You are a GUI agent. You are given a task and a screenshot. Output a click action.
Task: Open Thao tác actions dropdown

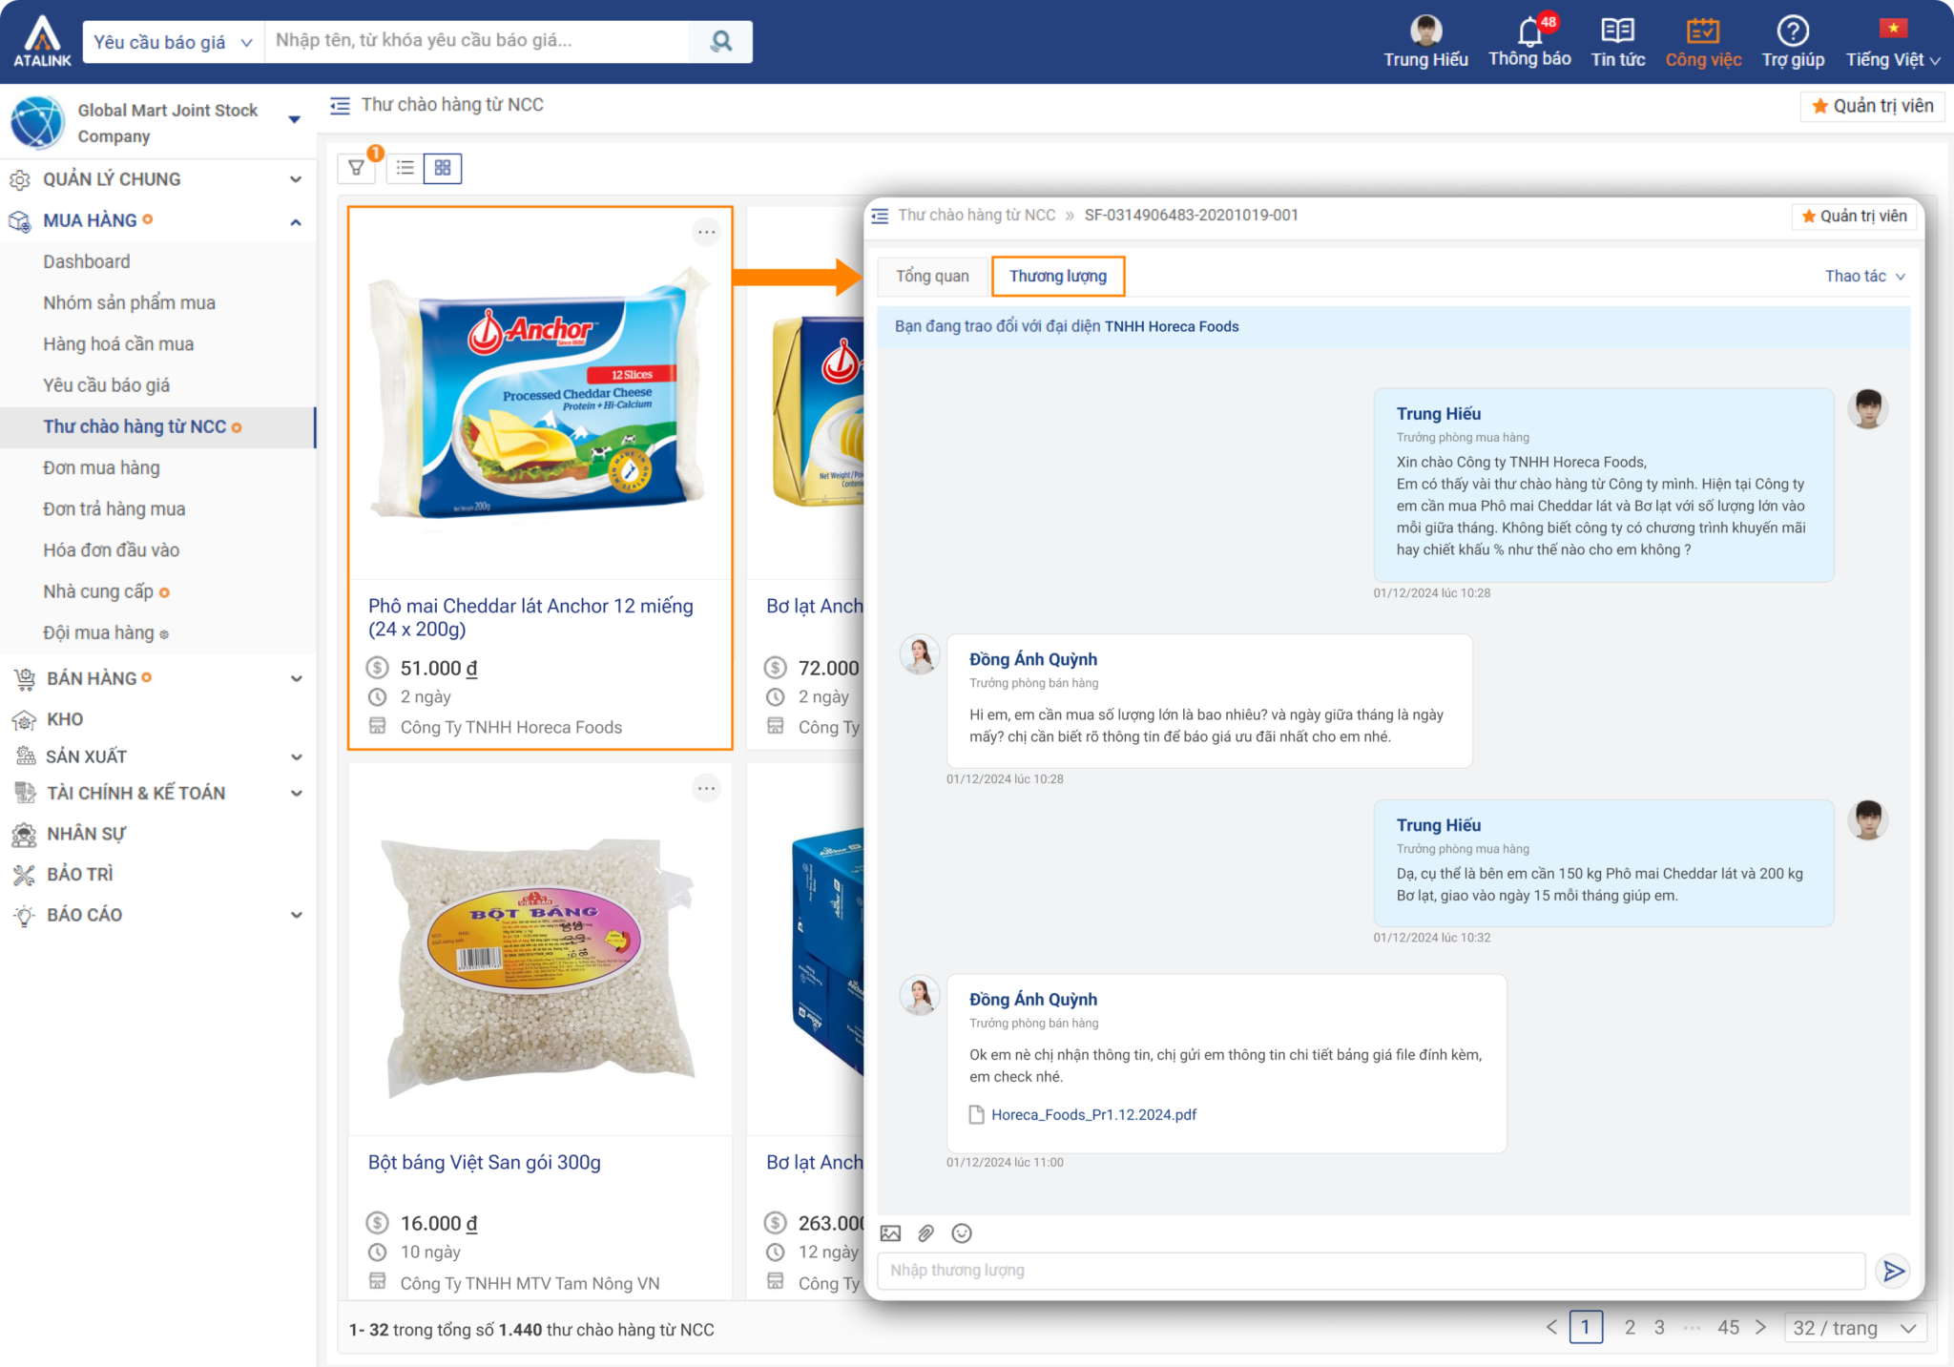1865,276
